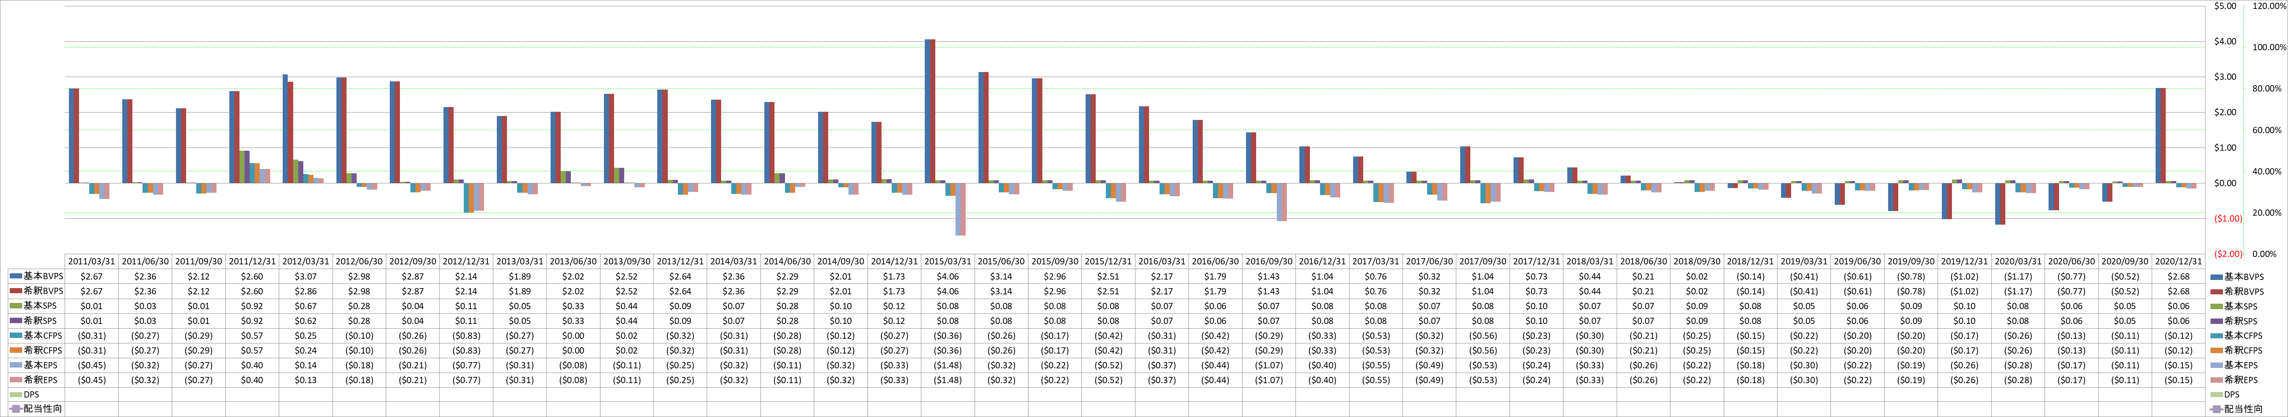Click the $3.07 基本BVPS cell
2288x417 pixels.
tap(306, 277)
